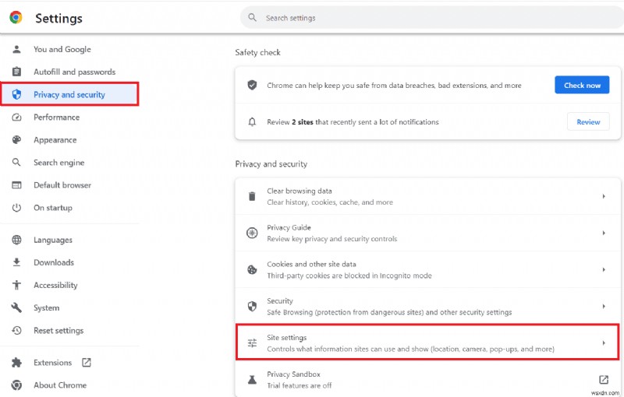This screenshot has height=397, width=624.
Task: Click the About Chrome logo icon
Action: (16, 385)
